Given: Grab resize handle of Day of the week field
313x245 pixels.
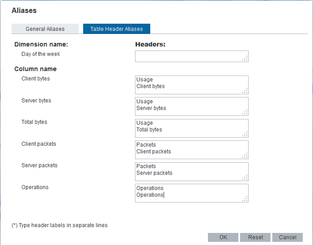Looking at the screenshot, I should (x=245, y=59).
